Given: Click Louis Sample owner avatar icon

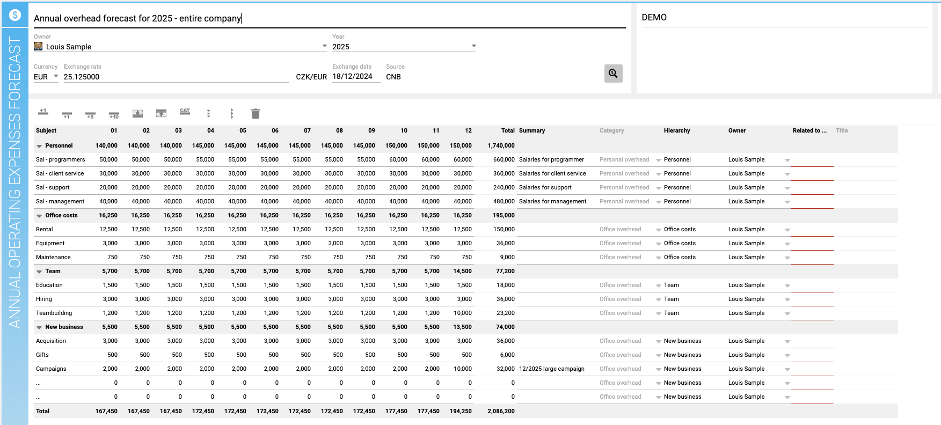Looking at the screenshot, I should [38, 46].
